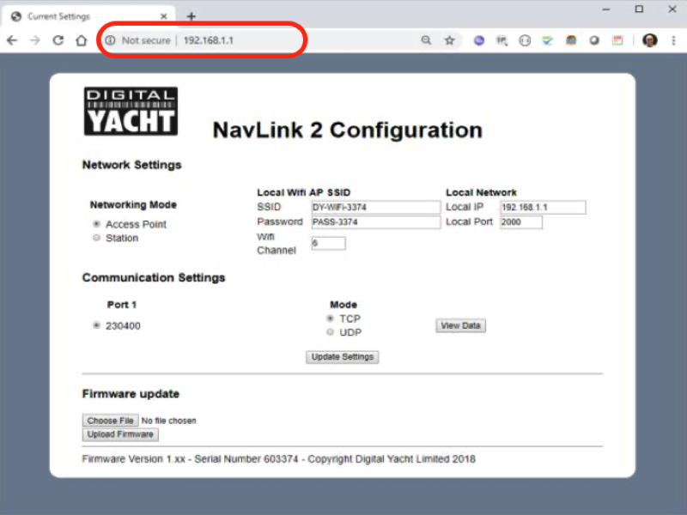687x515 pixels.
Task: Open the user profile avatar
Action: 650,40
